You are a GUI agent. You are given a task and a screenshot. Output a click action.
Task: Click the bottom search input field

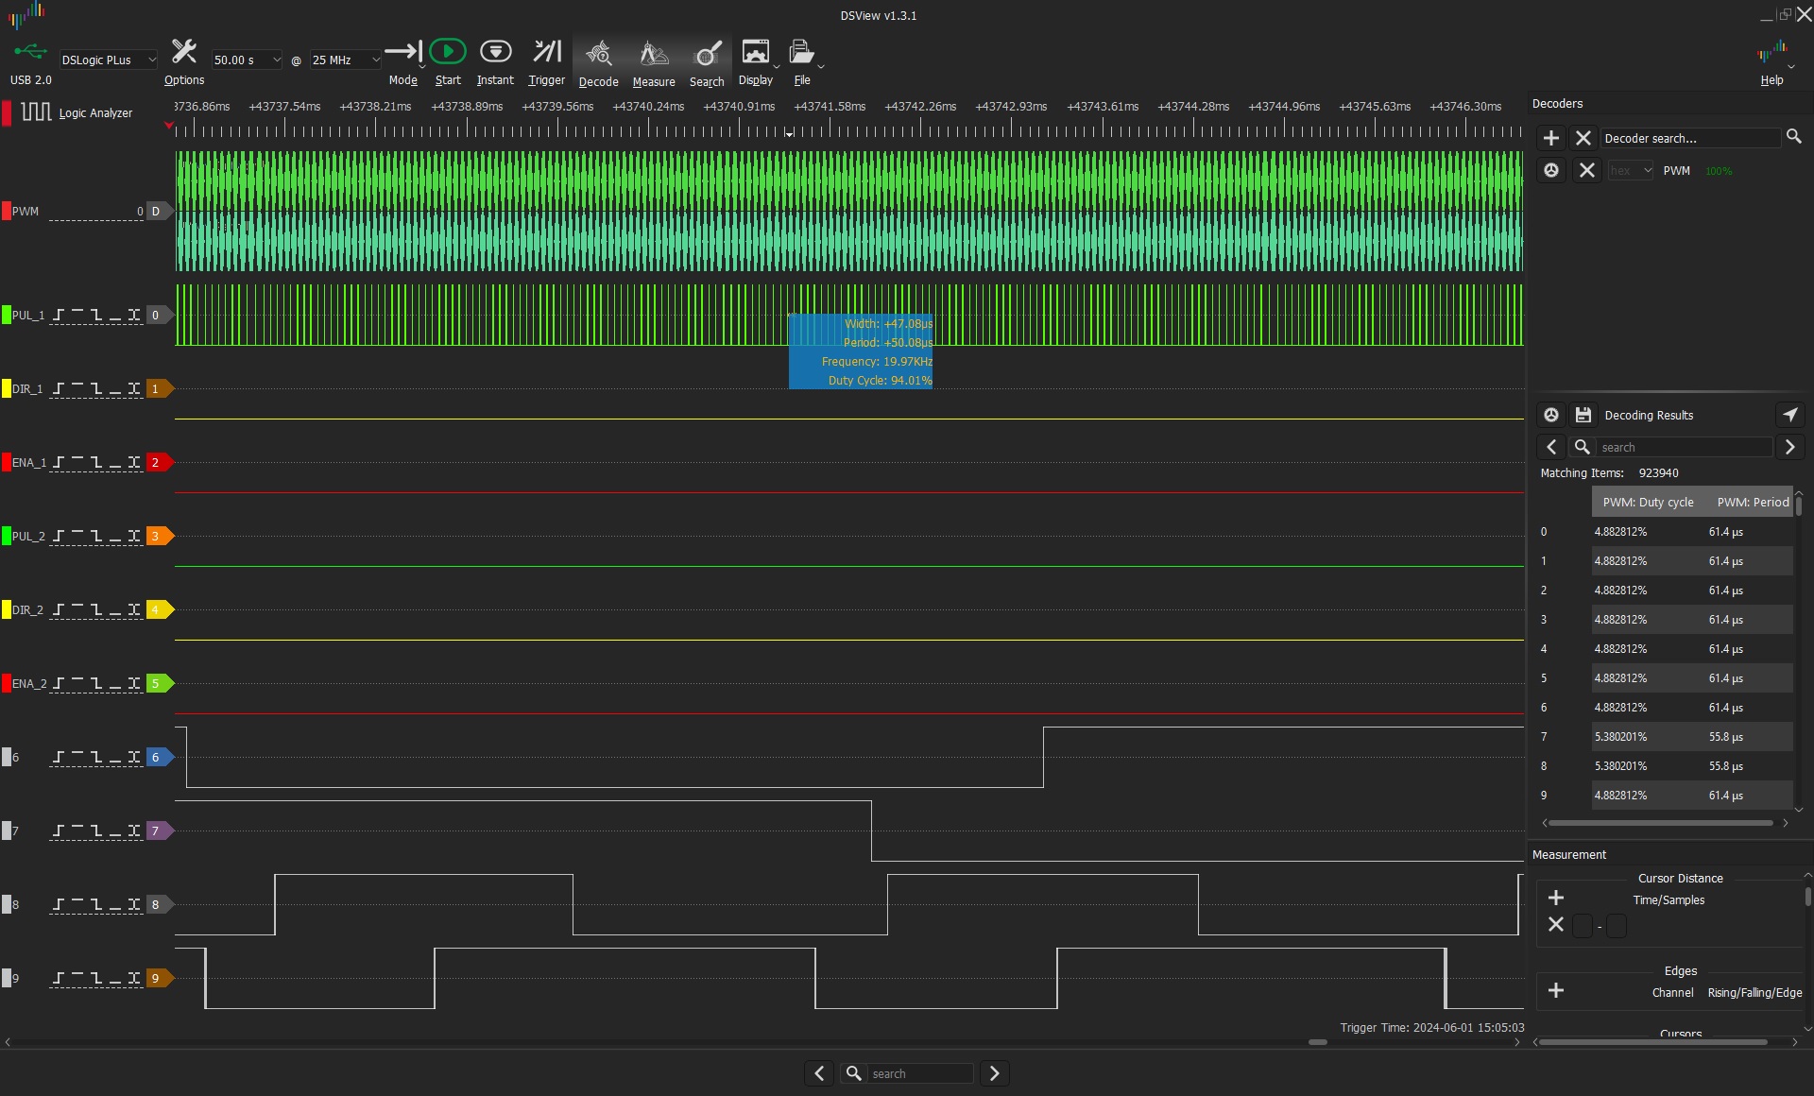click(920, 1074)
